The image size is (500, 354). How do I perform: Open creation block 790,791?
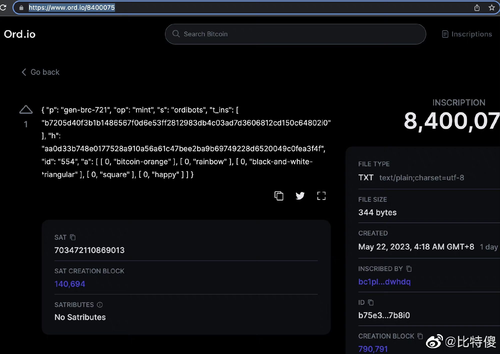tap(373, 349)
